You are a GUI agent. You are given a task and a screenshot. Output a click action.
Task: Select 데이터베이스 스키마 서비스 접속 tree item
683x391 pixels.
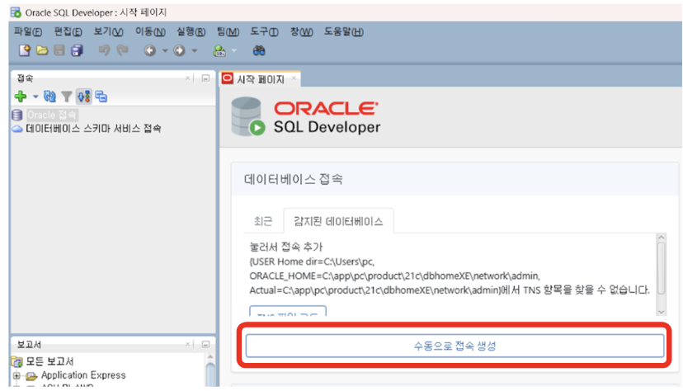(93, 129)
